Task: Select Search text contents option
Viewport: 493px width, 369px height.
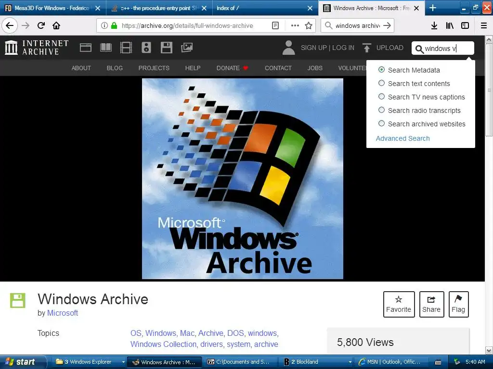Action: (x=381, y=83)
